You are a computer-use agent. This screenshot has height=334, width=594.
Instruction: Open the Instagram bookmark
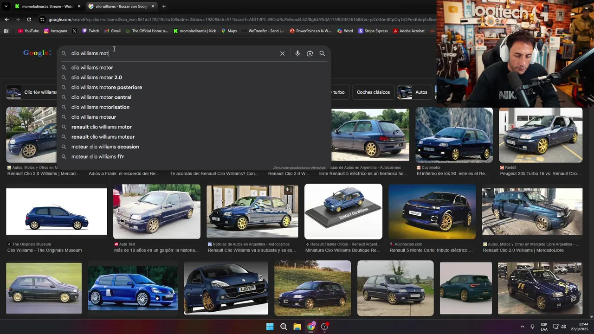[56, 31]
